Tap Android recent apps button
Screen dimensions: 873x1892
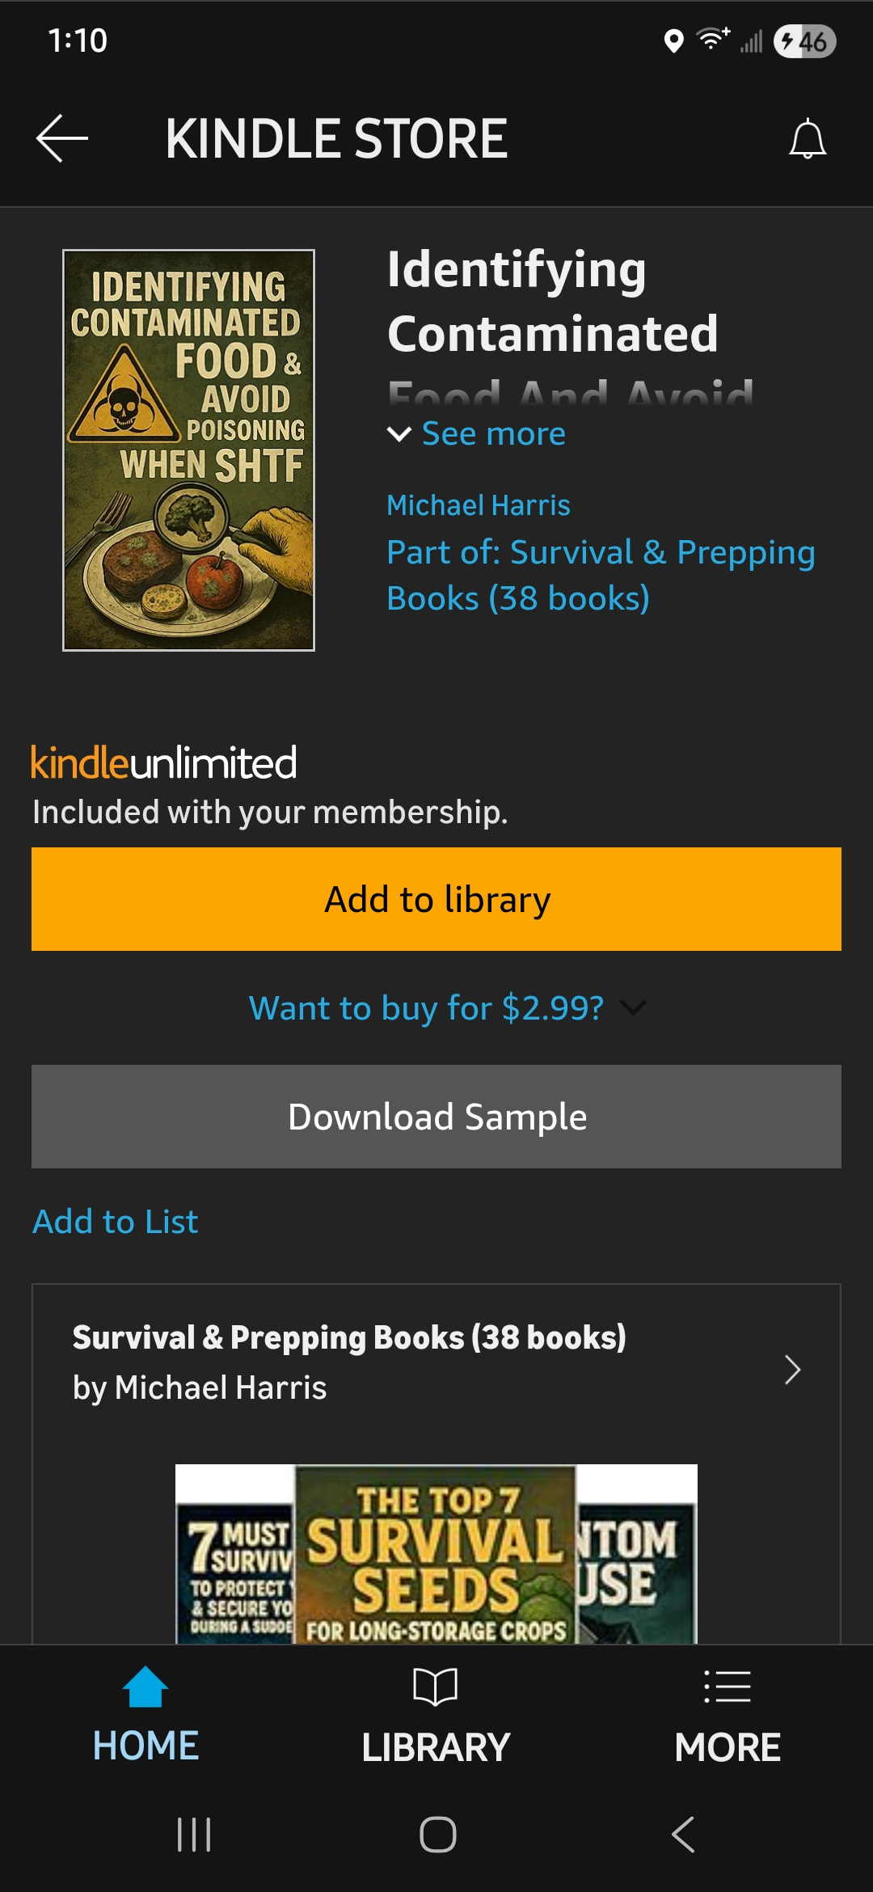point(194,1834)
